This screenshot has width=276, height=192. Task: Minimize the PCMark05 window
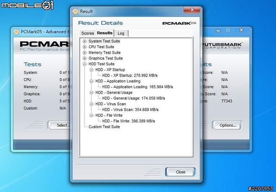218,30
